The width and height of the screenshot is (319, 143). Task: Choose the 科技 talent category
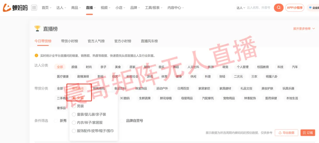[x=280, y=67]
